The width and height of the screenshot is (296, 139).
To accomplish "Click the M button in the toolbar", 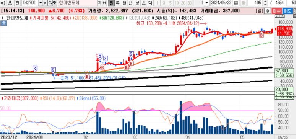I will pos(105,3).
